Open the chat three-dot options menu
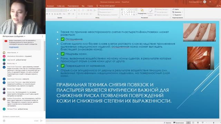The width and height of the screenshot is (221, 124). pos(42,36)
